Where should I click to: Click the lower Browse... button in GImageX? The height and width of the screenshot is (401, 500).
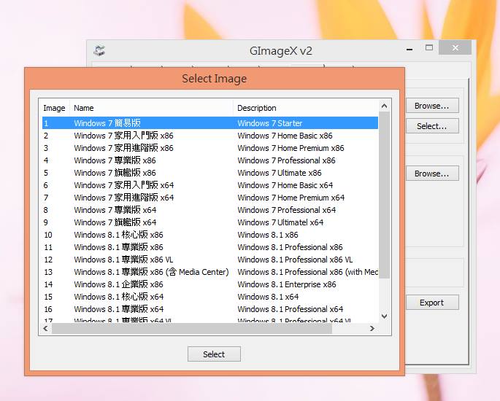[432, 174]
